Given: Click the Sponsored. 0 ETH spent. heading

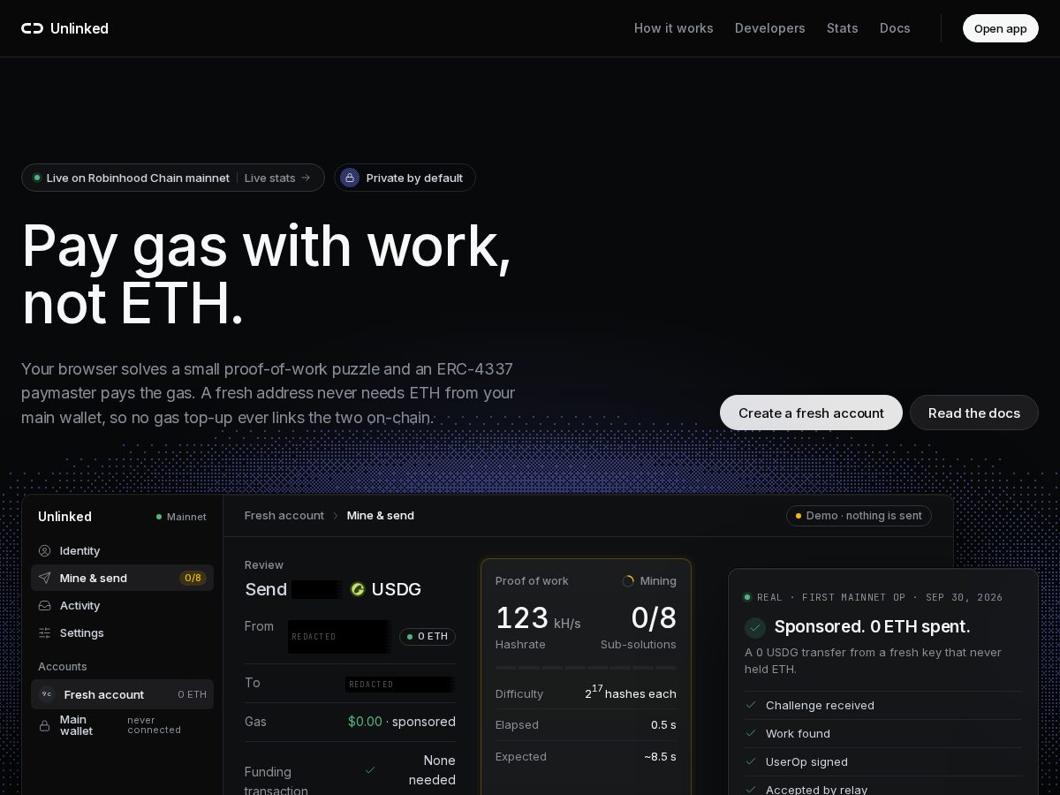Looking at the screenshot, I should 872,626.
